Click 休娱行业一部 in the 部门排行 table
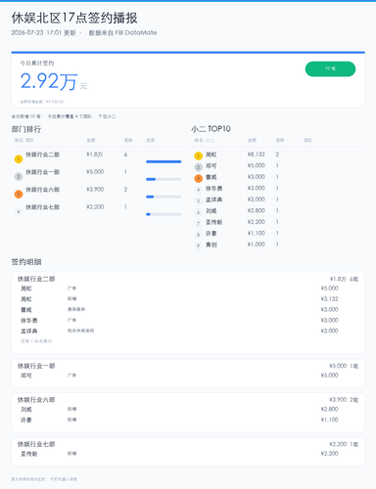The height and width of the screenshot is (489, 376). [x=42, y=172]
